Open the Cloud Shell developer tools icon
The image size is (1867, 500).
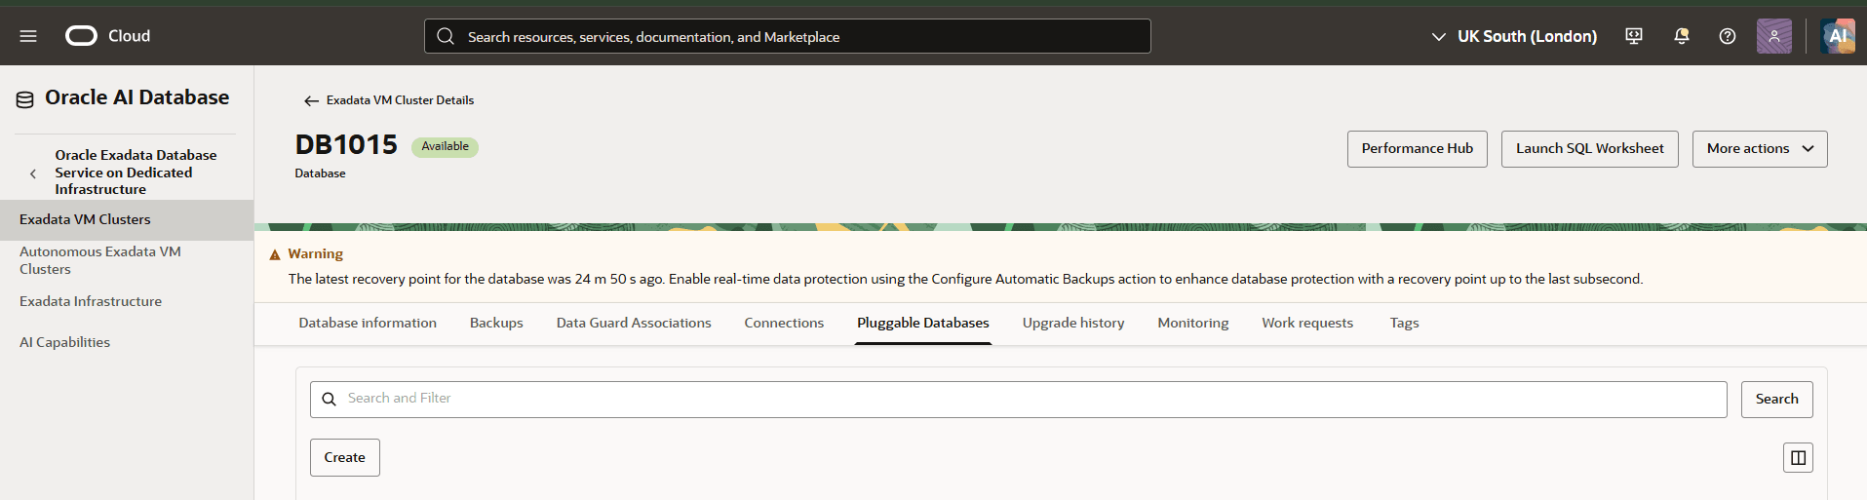[x=1634, y=36]
